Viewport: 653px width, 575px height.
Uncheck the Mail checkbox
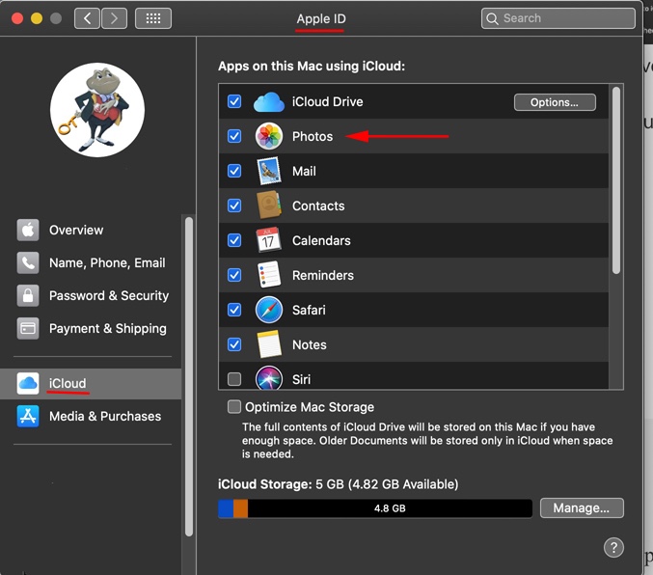(x=234, y=171)
